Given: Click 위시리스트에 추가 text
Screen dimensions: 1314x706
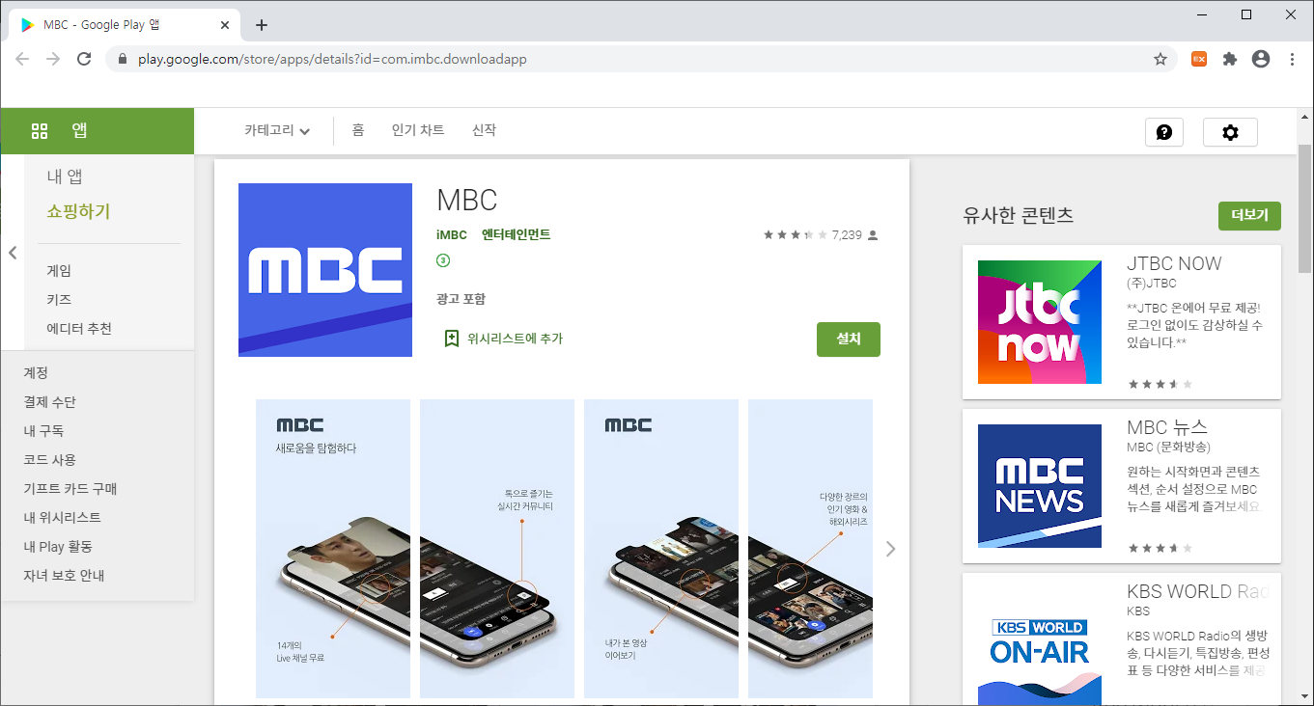Looking at the screenshot, I should click(x=515, y=339).
